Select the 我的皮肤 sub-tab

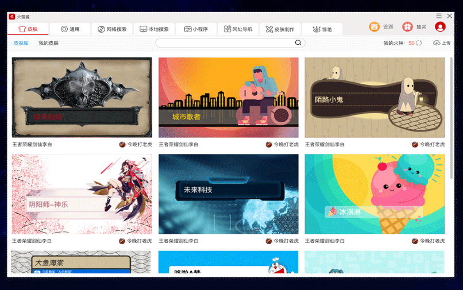pyautogui.click(x=49, y=43)
